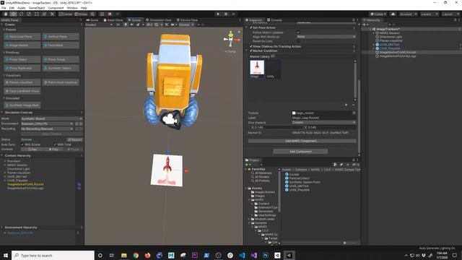
Task: Select UnitE_IdleTest in Hierarchy
Action: [x=390, y=45]
